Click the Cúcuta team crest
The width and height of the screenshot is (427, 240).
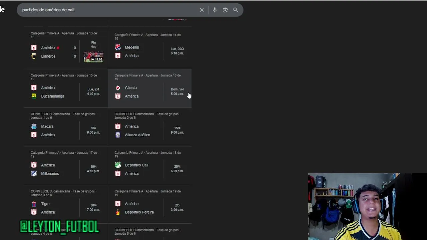pos(118,88)
